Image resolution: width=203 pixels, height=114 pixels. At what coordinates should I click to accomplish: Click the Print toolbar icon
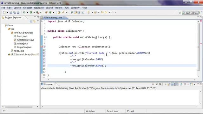coord(18,12)
